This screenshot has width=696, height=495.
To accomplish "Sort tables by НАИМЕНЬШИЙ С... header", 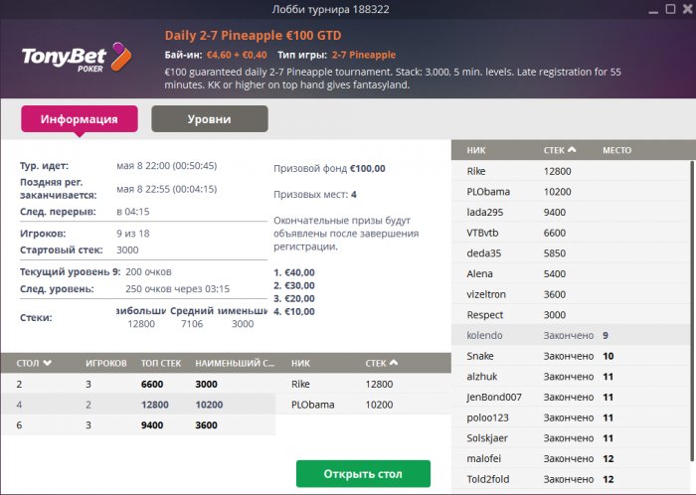I will click(234, 364).
